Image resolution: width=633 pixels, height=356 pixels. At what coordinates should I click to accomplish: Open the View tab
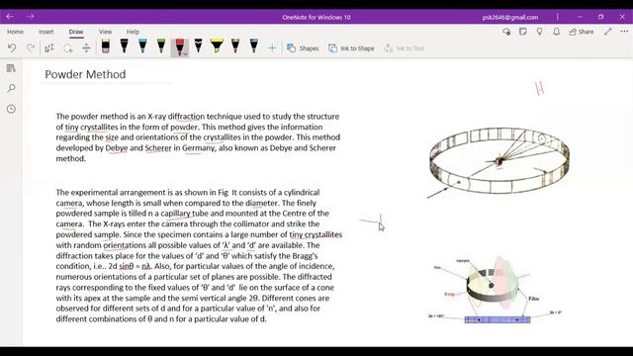(x=106, y=32)
